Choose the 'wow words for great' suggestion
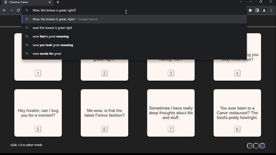This screenshot has width=276, height=155. click(x=134, y=53)
